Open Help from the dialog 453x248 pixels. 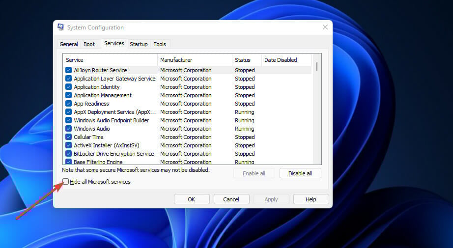tap(311, 199)
